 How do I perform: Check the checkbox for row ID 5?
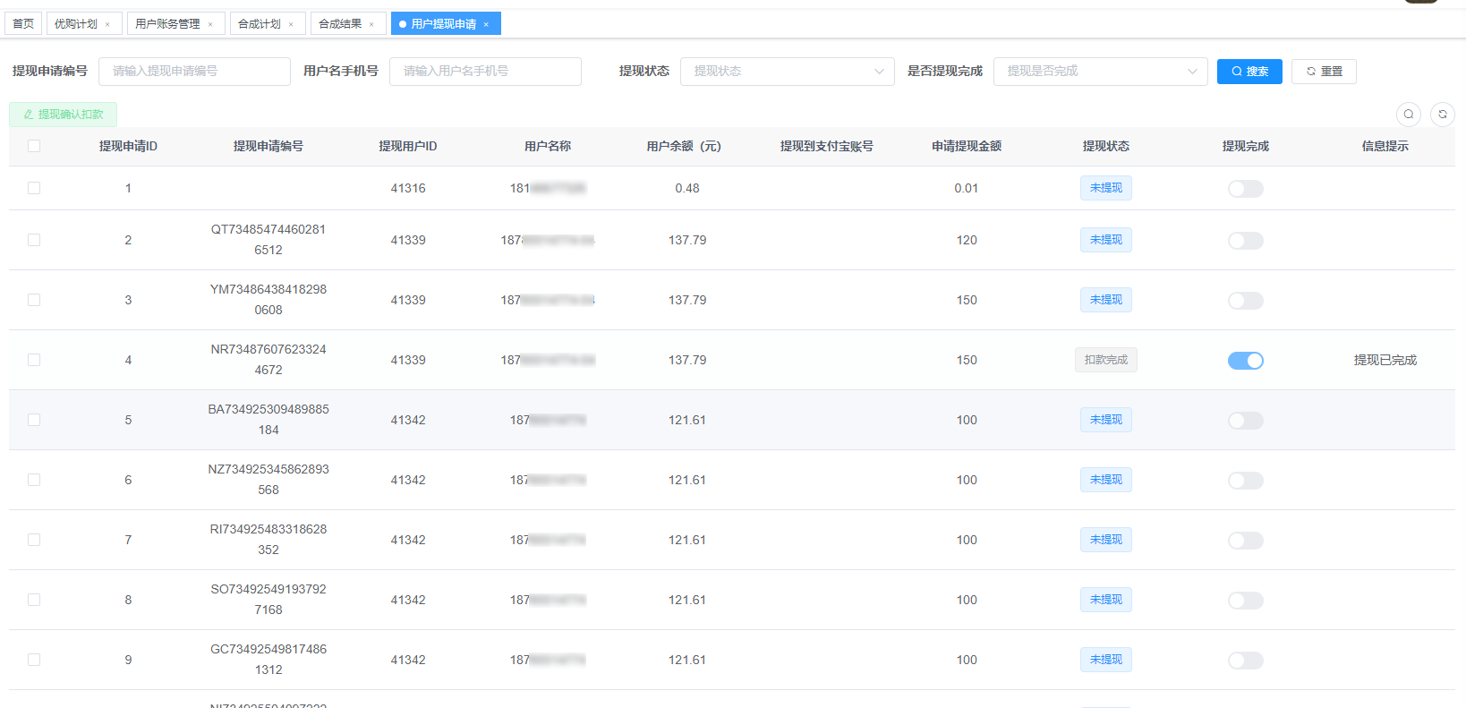point(34,420)
